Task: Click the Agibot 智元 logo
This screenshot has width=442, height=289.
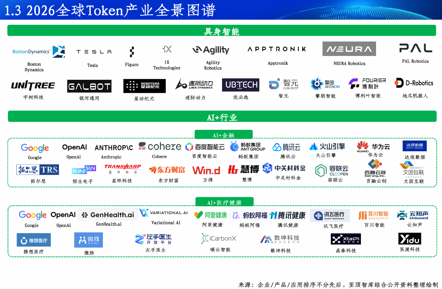Action: (x=284, y=84)
